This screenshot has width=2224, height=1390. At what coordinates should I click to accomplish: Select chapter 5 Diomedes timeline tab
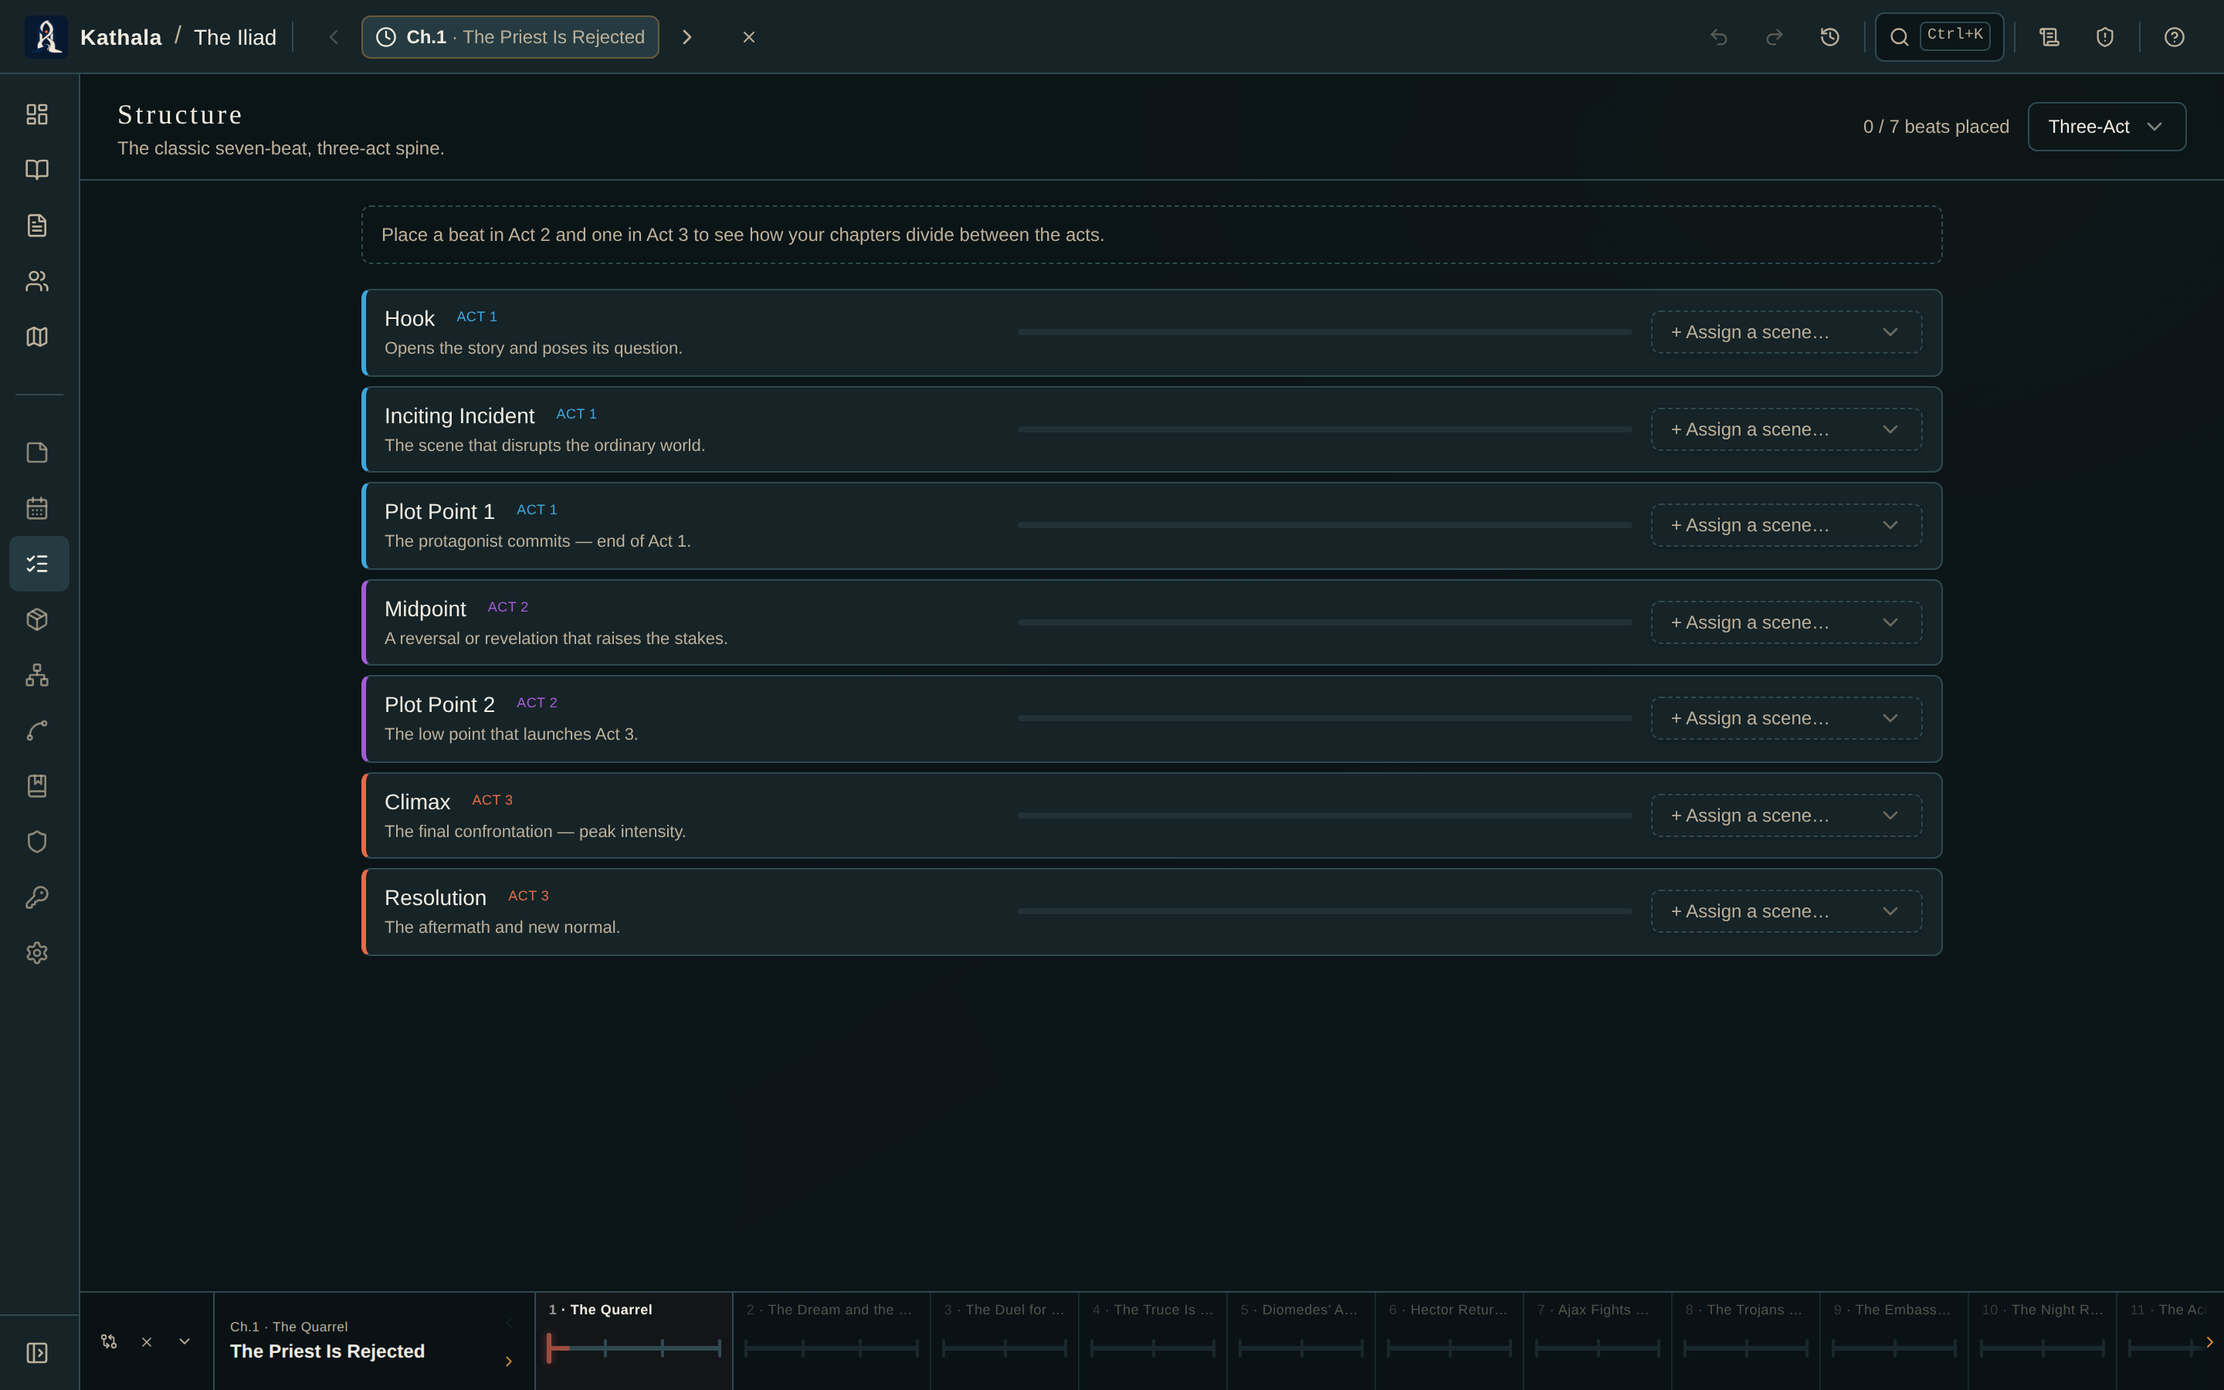[1300, 1341]
